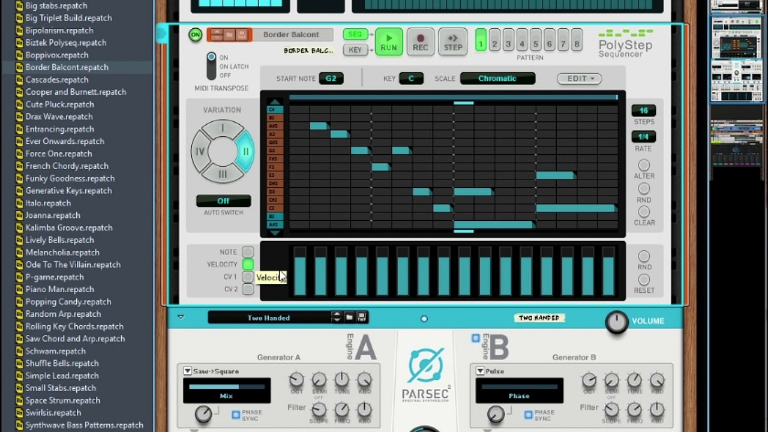Open the Chromatic scale dropdown
The height and width of the screenshot is (432, 768).
pyautogui.click(x=497, y=79)
